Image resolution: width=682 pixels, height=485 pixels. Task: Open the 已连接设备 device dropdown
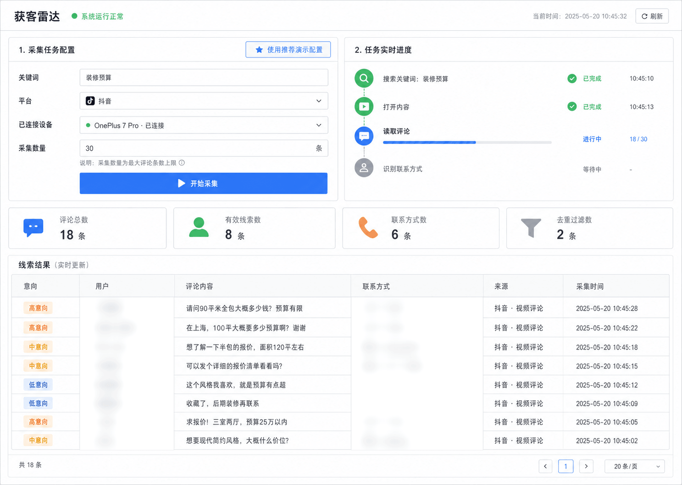pos(204,125)
